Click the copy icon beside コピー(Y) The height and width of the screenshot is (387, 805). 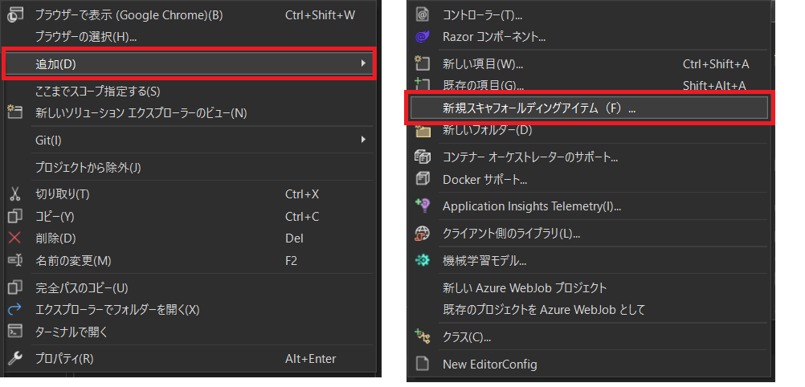14,216
